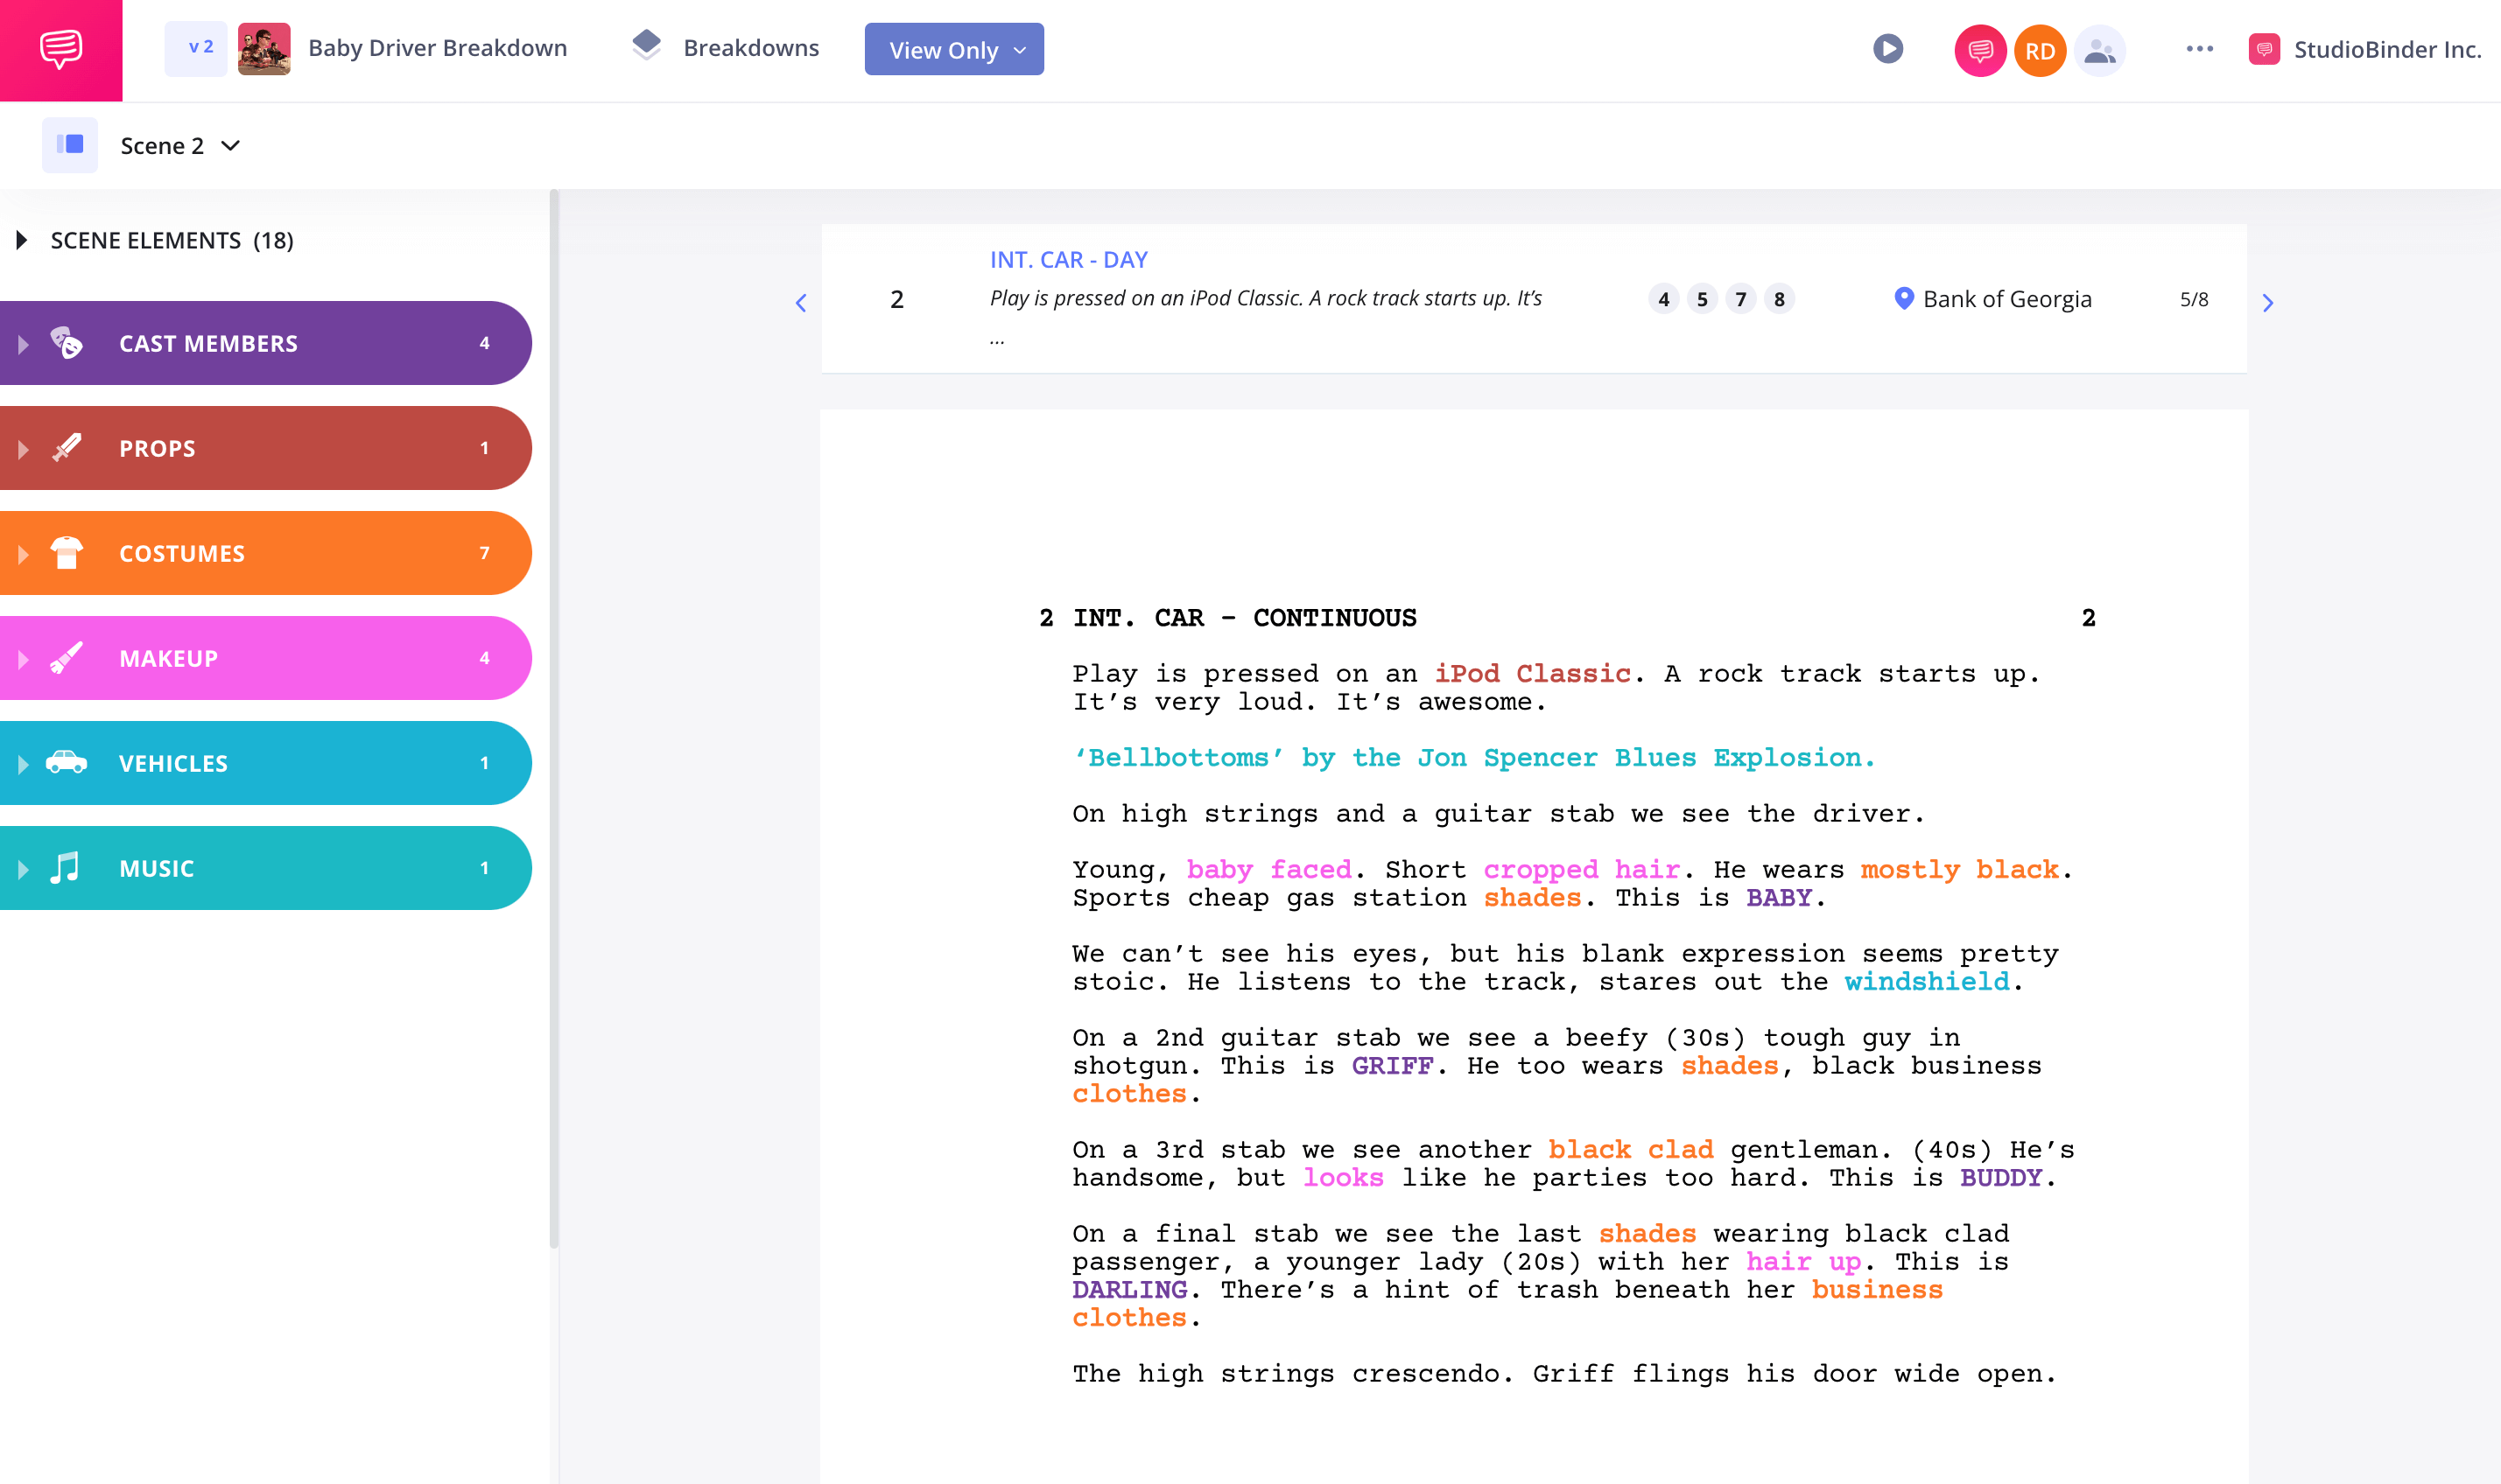Expand the Cast Members category arrow
Viewport: 2501px width, 1484px height.
click(23, 344)
